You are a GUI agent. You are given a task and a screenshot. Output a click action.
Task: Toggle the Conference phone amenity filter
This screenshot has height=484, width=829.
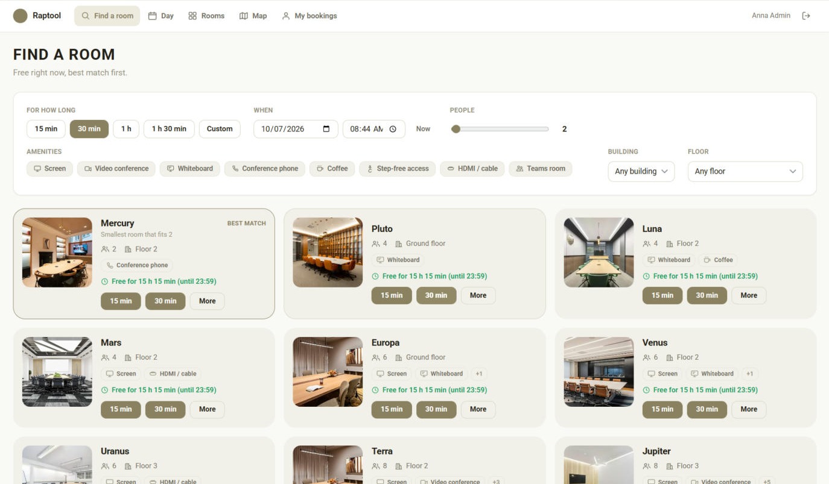coord(265,169)
